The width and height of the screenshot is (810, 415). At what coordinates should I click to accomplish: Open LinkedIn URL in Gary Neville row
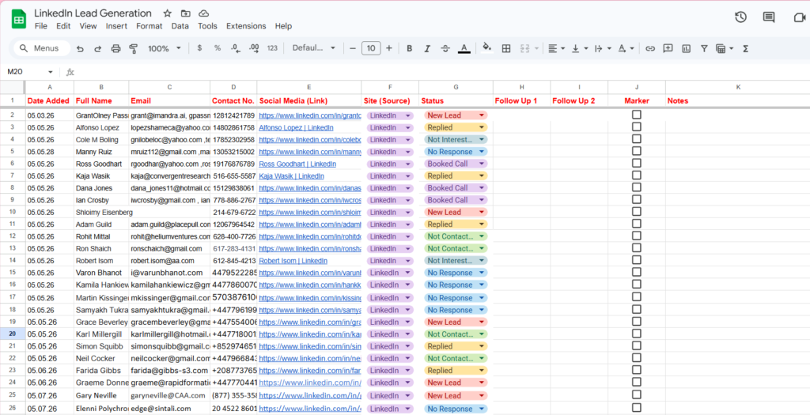(310, 395)
